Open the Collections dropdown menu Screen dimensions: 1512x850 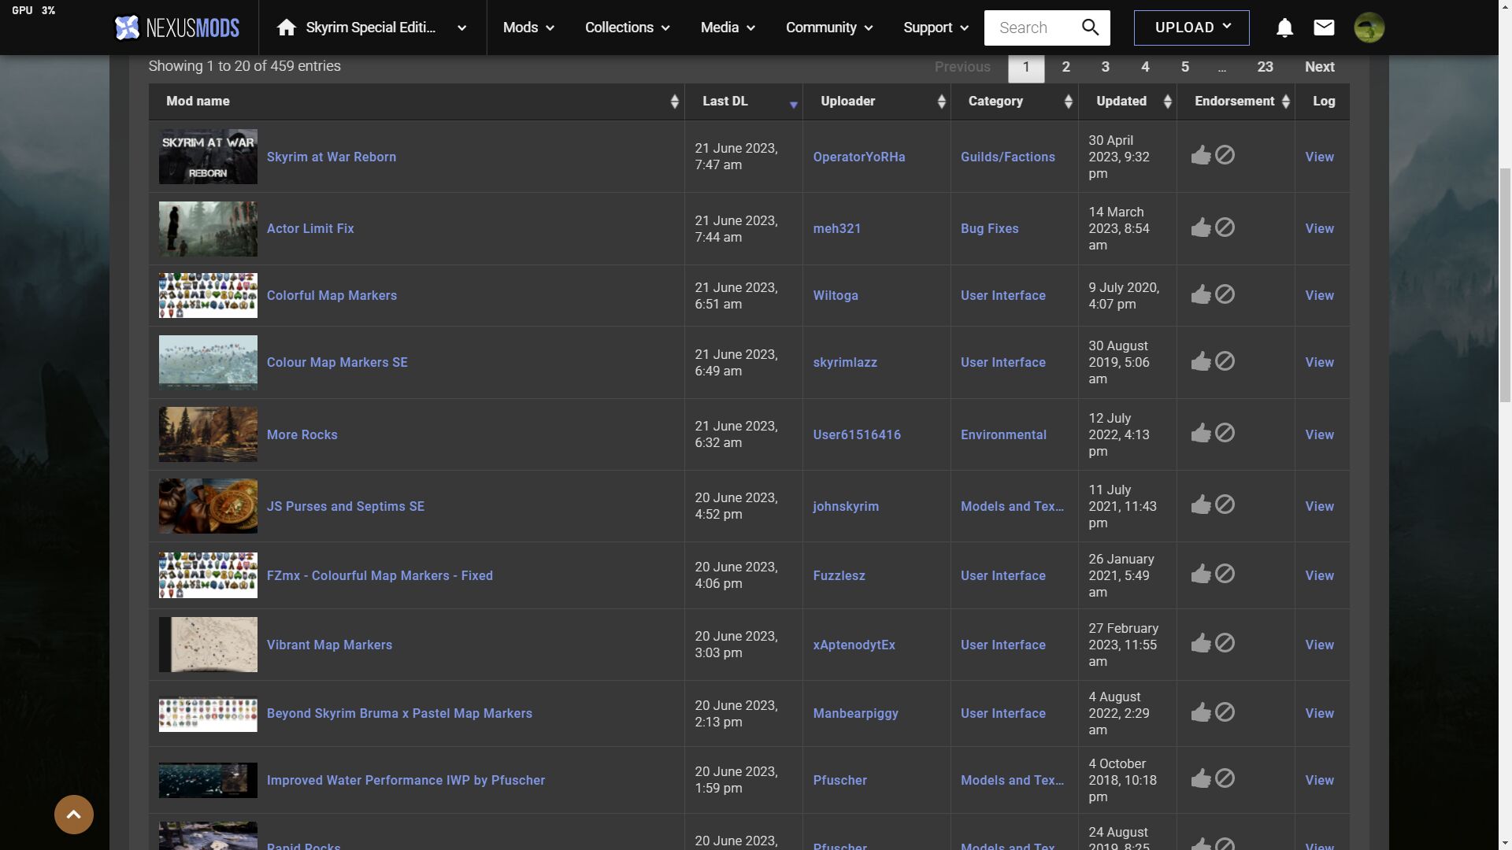coord(627,28)
